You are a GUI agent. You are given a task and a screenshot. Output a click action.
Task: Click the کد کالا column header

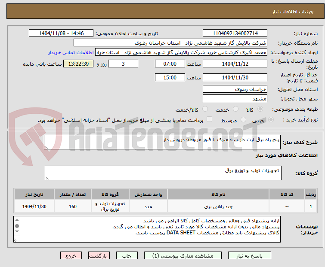point(287,194)
